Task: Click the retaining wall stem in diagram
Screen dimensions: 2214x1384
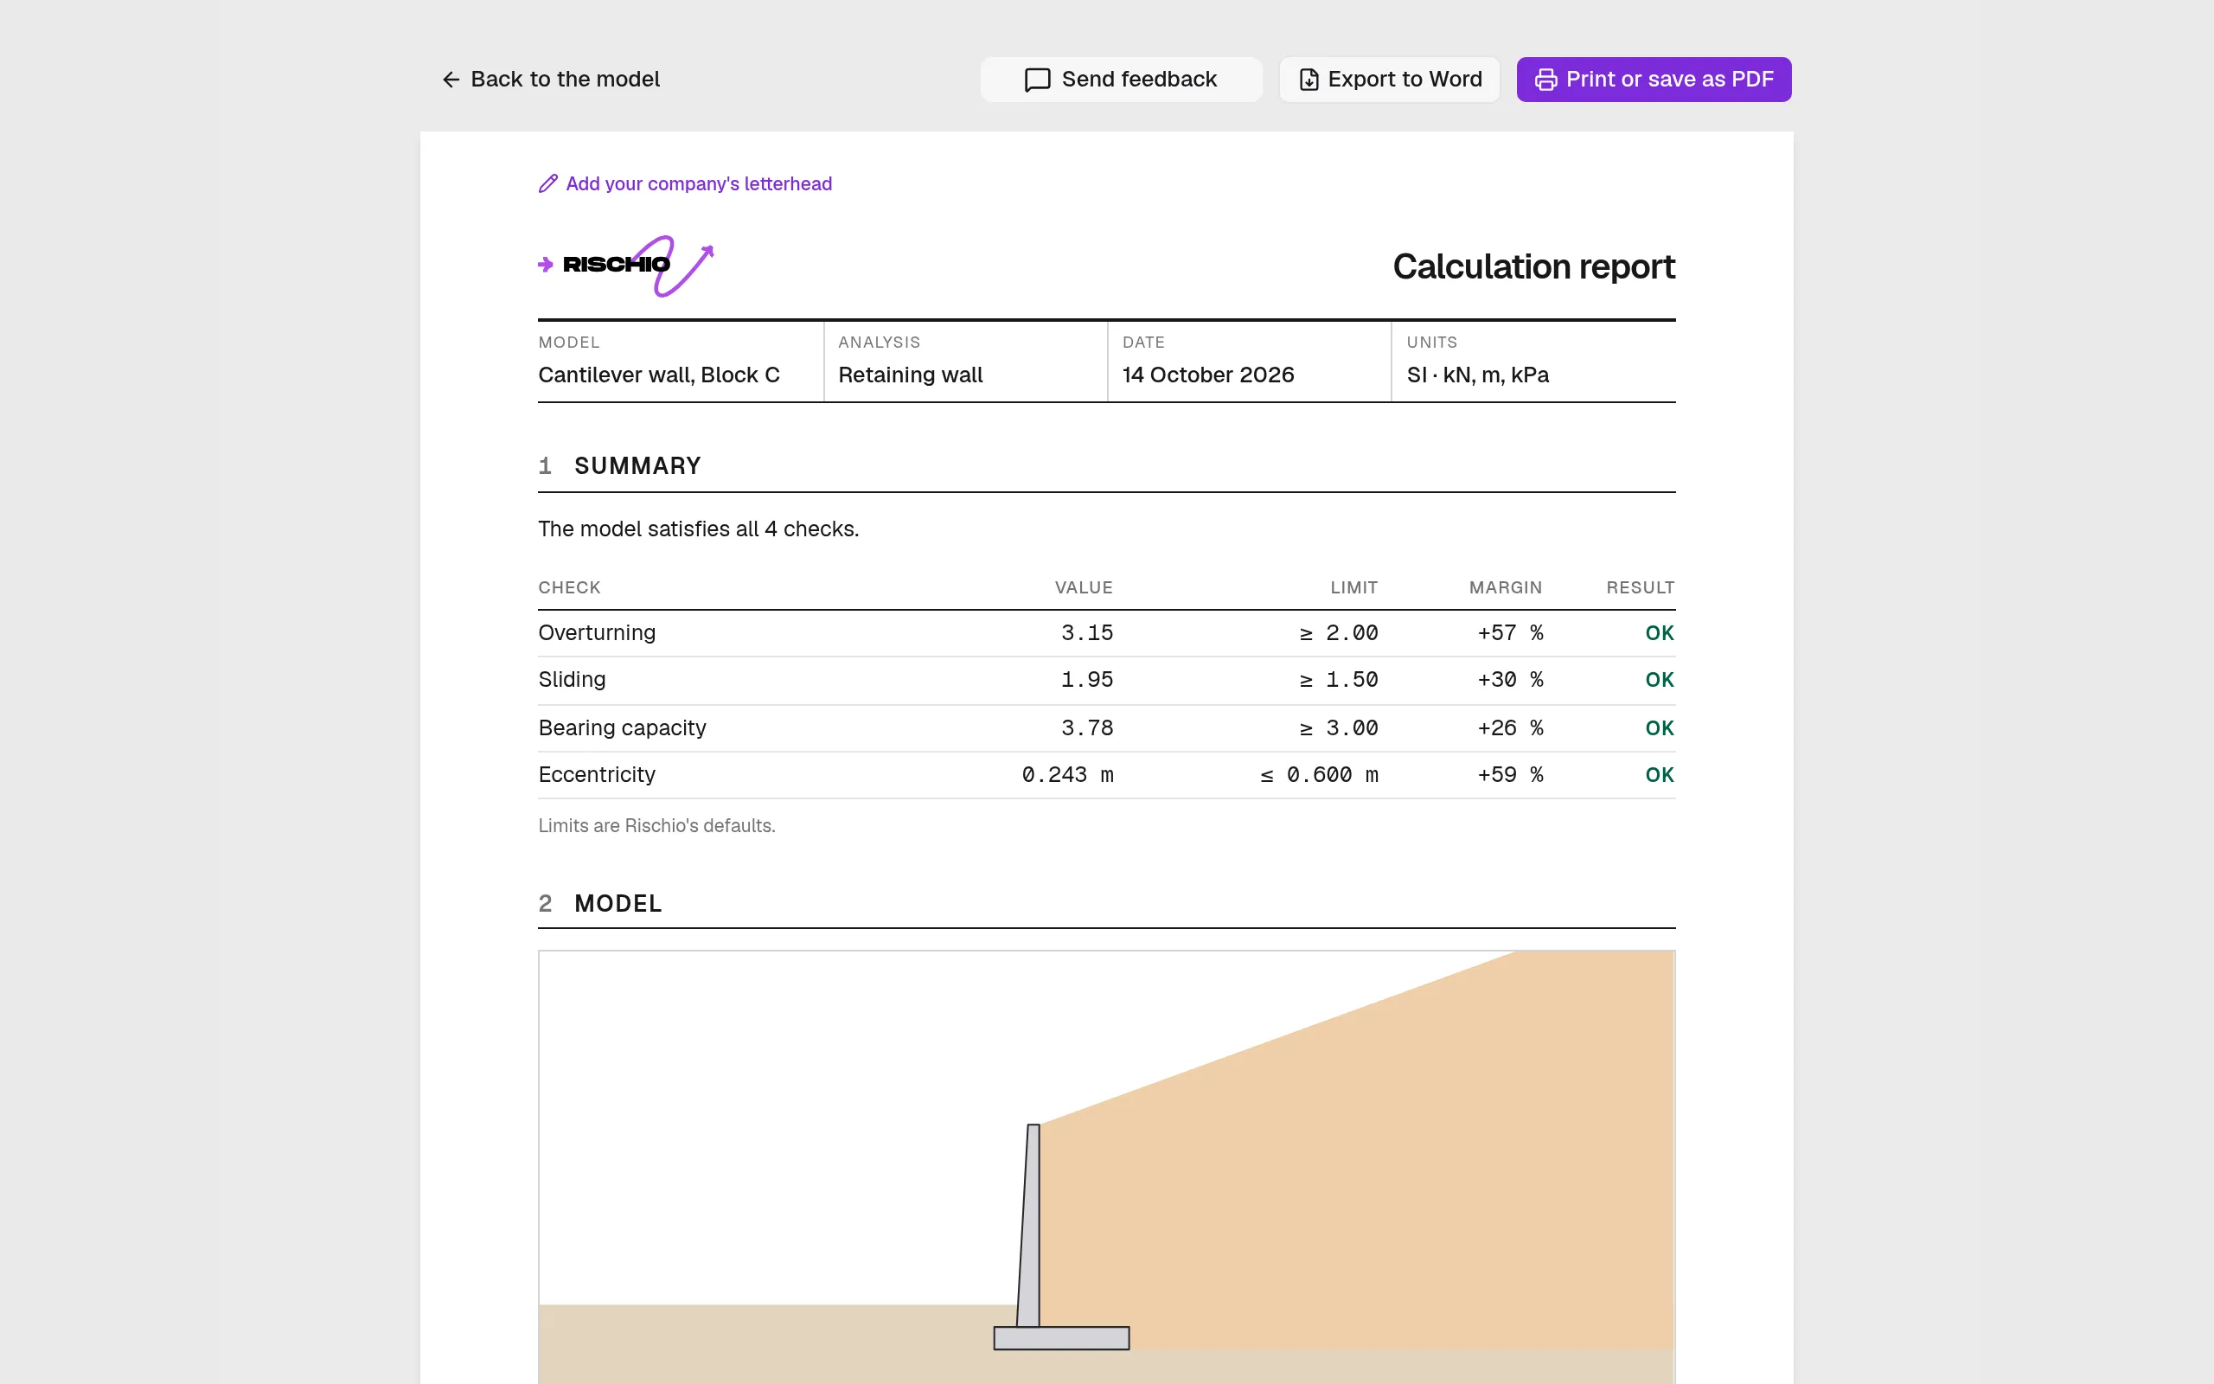Action: point(1029,1225)
